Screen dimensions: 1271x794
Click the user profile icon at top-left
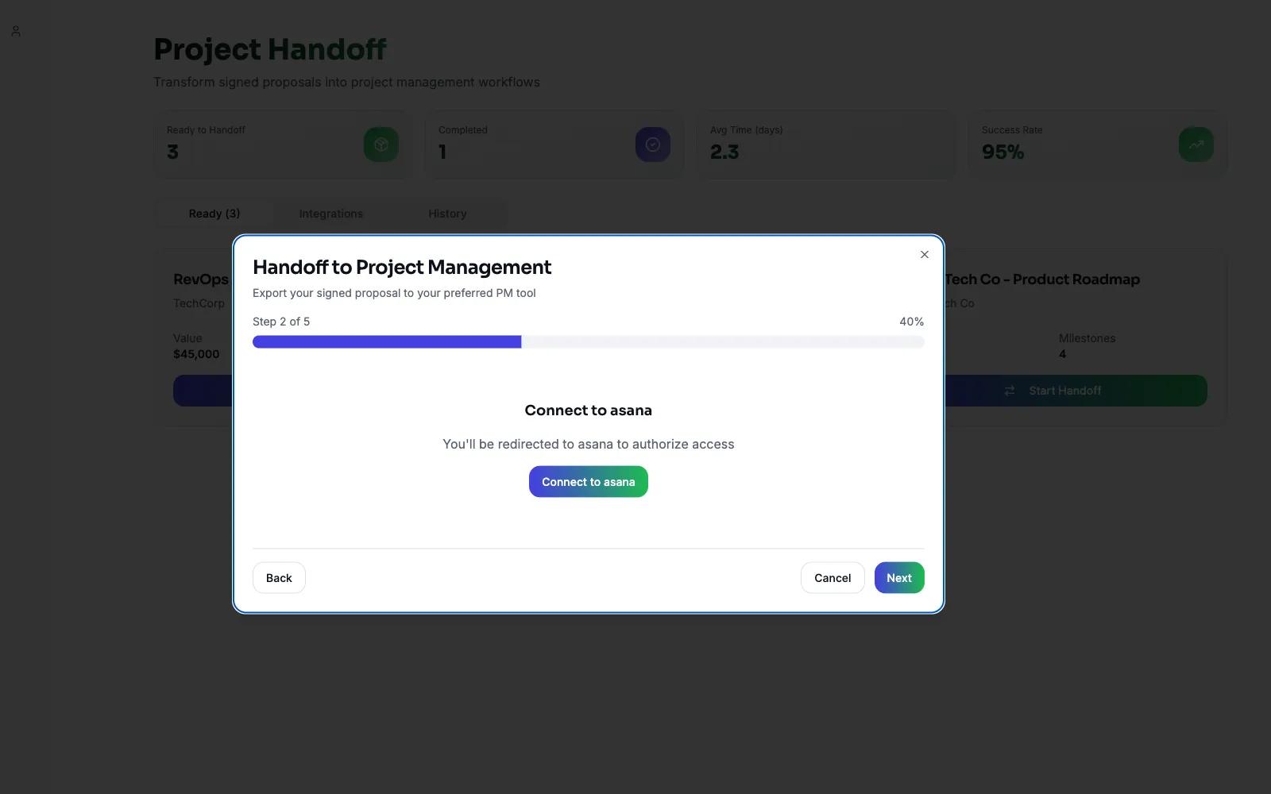(x=16, y=31)
